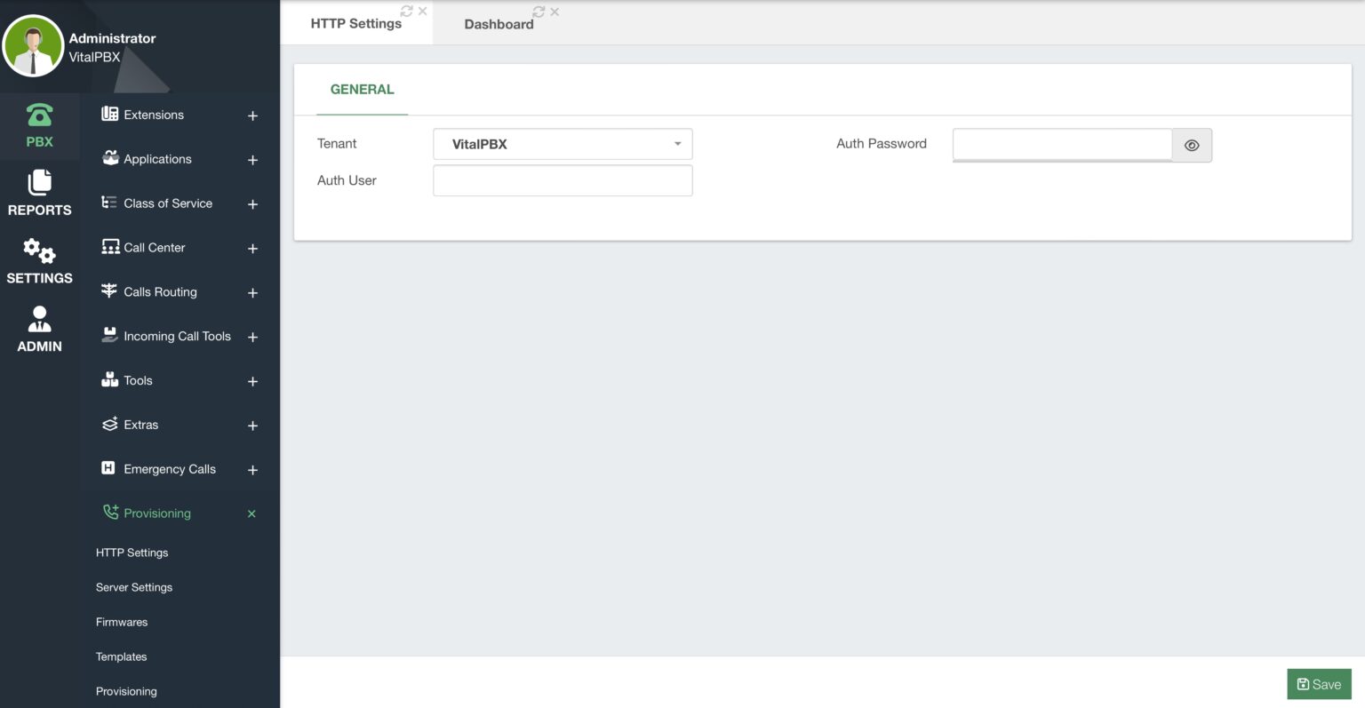Expand the Extensions menu plus sign
This screenshot has height=708, width=1365.
pos(252,115)
